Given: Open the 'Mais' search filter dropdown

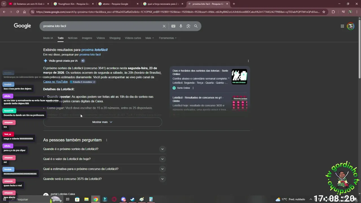Looking at the screenshot, I should click(149, 38).
